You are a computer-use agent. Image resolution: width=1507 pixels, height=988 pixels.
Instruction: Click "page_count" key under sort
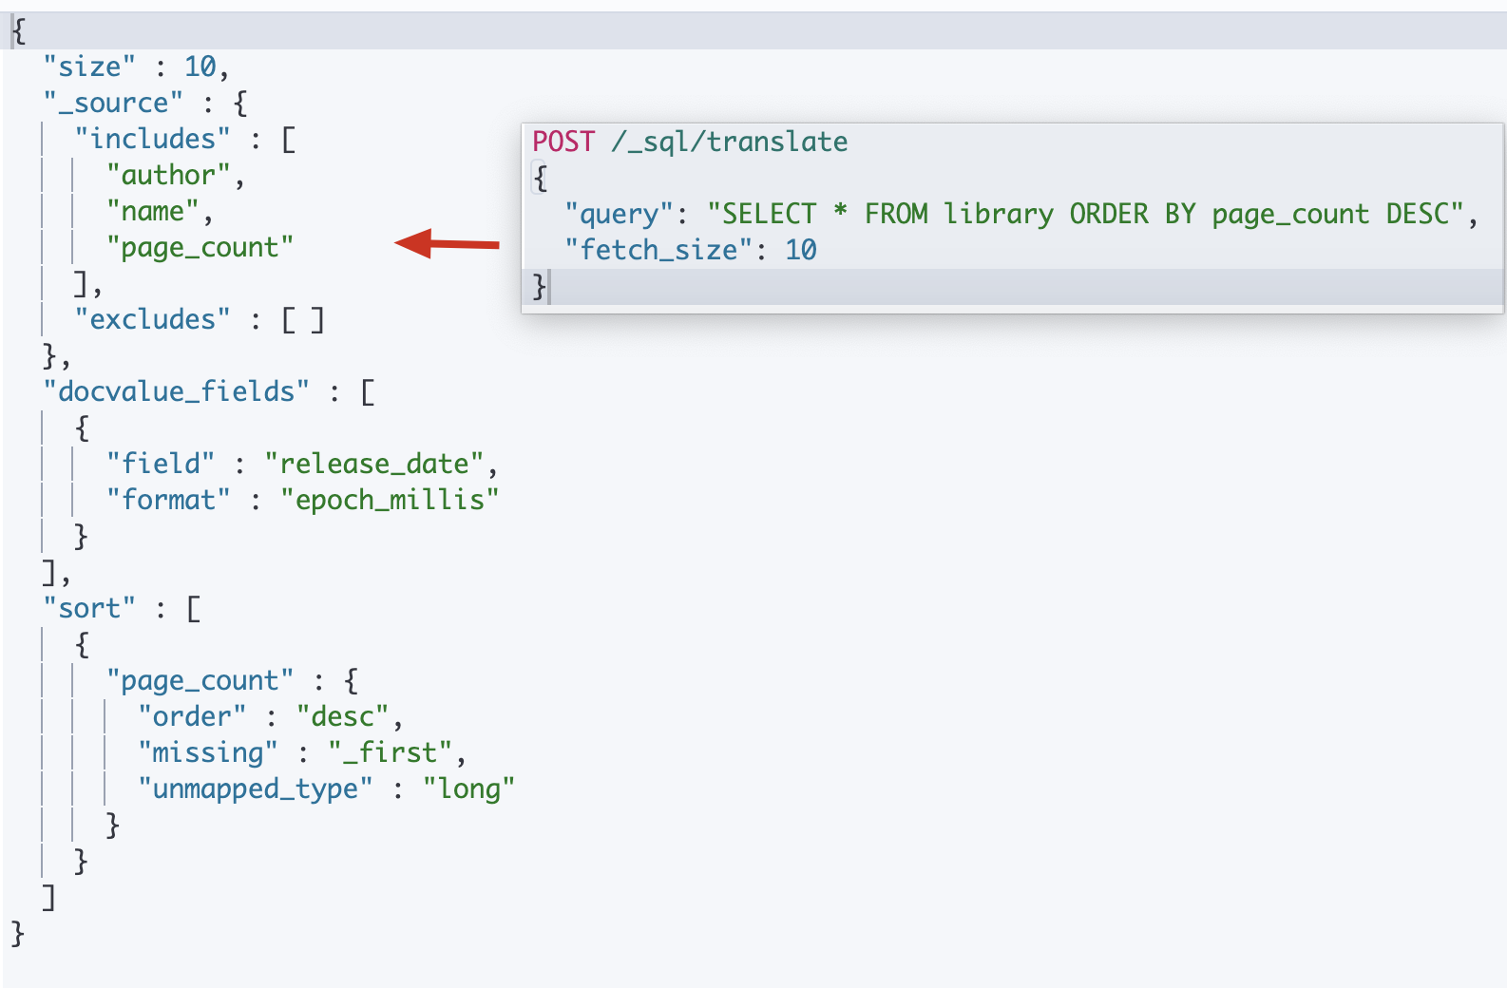pyautogui.click(x=200, y=680)
